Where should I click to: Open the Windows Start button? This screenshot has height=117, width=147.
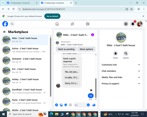[4, 114]
